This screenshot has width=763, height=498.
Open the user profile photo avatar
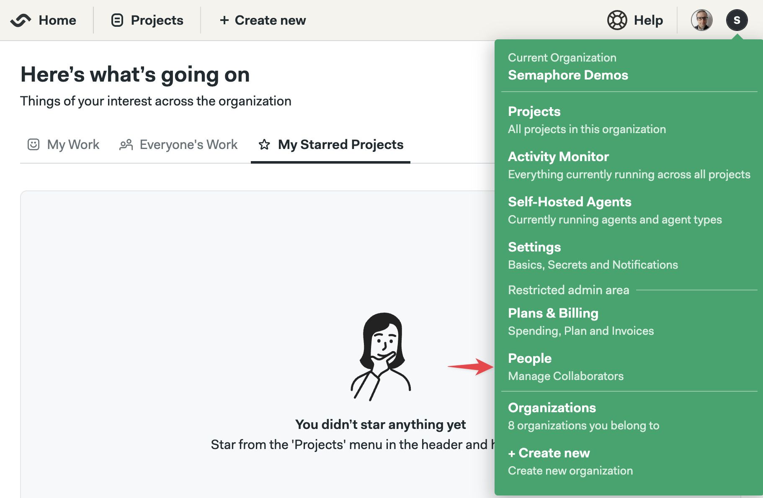pyautogui.click(x=702, y=20)
